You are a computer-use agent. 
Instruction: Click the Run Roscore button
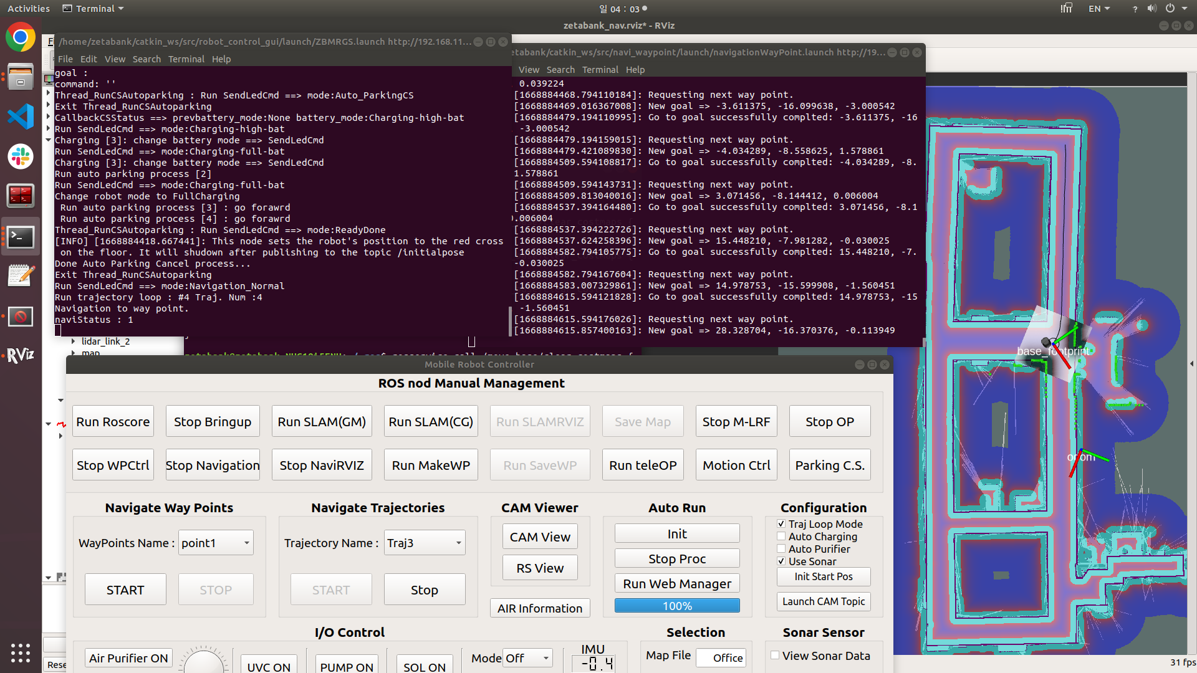[x=113, y=422]
